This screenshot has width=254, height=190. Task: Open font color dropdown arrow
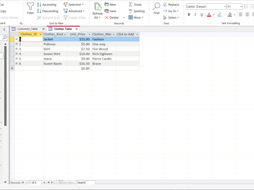[x=214, y=15]
